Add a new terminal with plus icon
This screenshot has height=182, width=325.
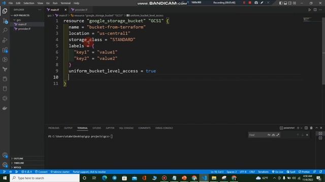(298, 128)
